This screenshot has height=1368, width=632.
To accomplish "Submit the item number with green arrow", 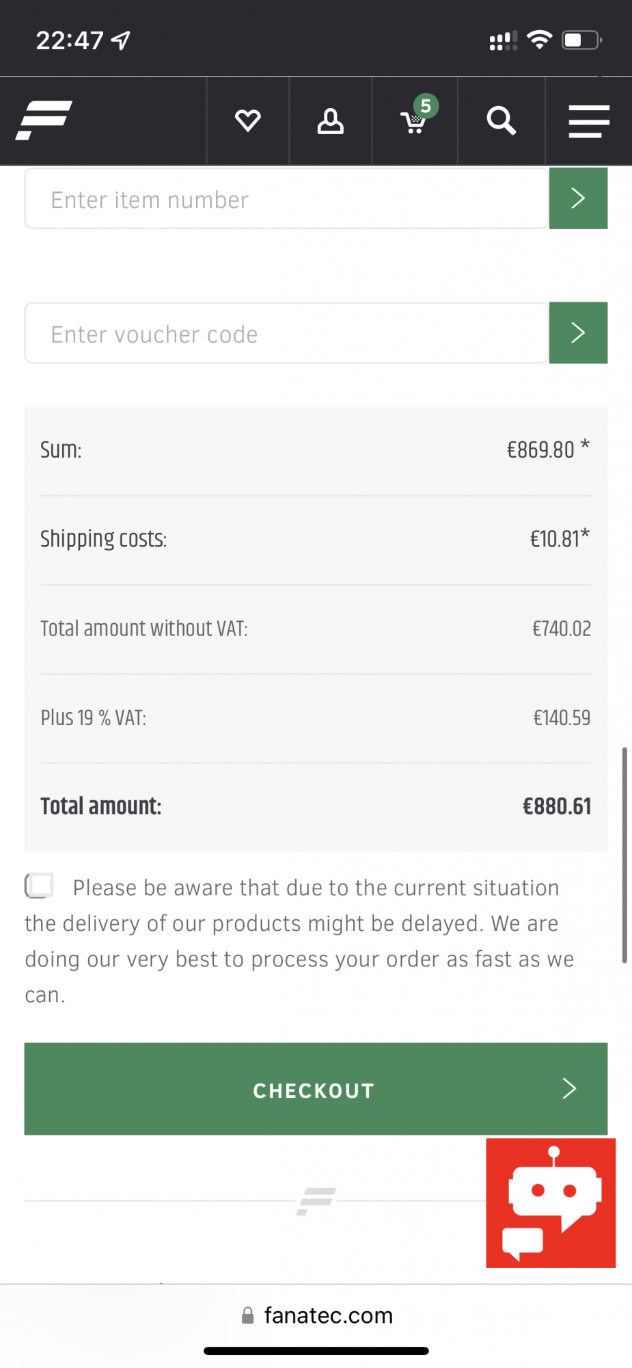I will click(x=578, y=198).
